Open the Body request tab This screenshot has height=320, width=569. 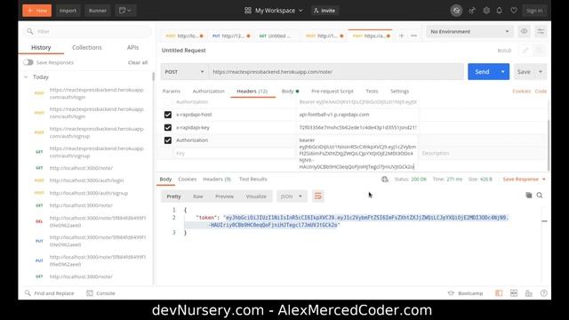point(290,91)
